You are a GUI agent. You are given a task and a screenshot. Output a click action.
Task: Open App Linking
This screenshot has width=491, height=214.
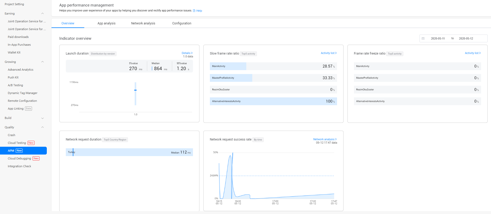click(x=16, y=109)
